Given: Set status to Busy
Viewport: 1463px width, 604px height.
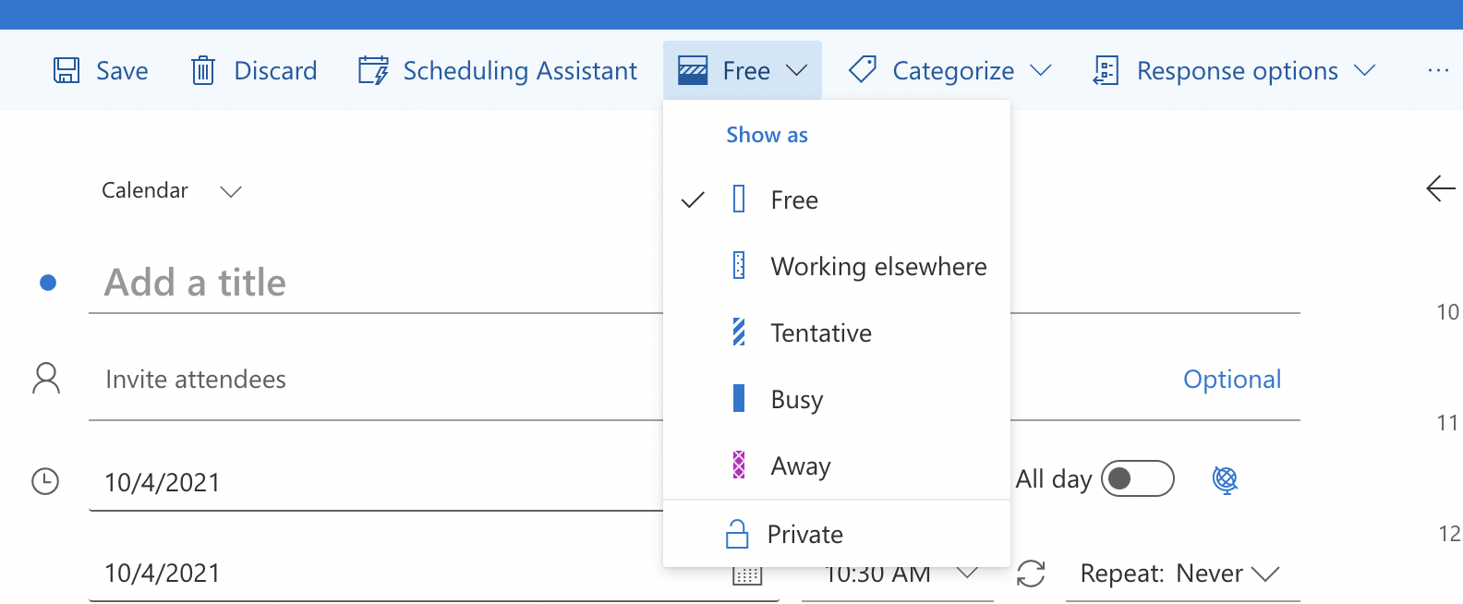Looking at the screenshot, I should click(x=796, y=400).
